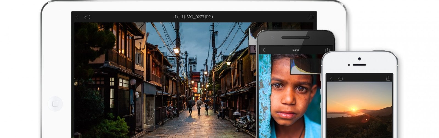439x138 pixels.
Task: Click the white iPhone's front camera lens
Action: [x=359, y=59]
